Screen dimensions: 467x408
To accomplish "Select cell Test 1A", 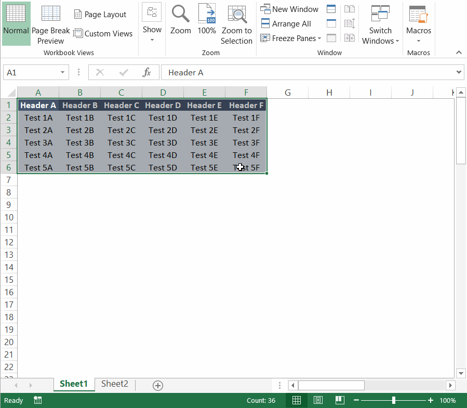I will (38, 117).
